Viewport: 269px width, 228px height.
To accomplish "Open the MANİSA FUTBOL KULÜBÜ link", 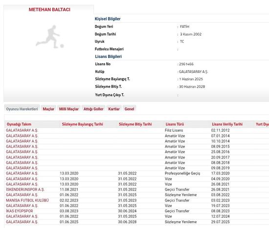I will [27, 200].
